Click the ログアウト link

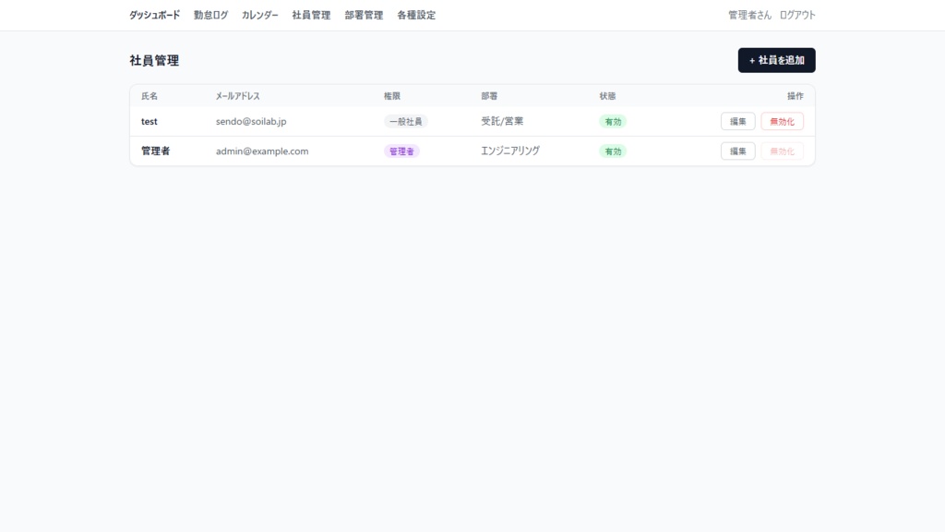click(797, 15)
